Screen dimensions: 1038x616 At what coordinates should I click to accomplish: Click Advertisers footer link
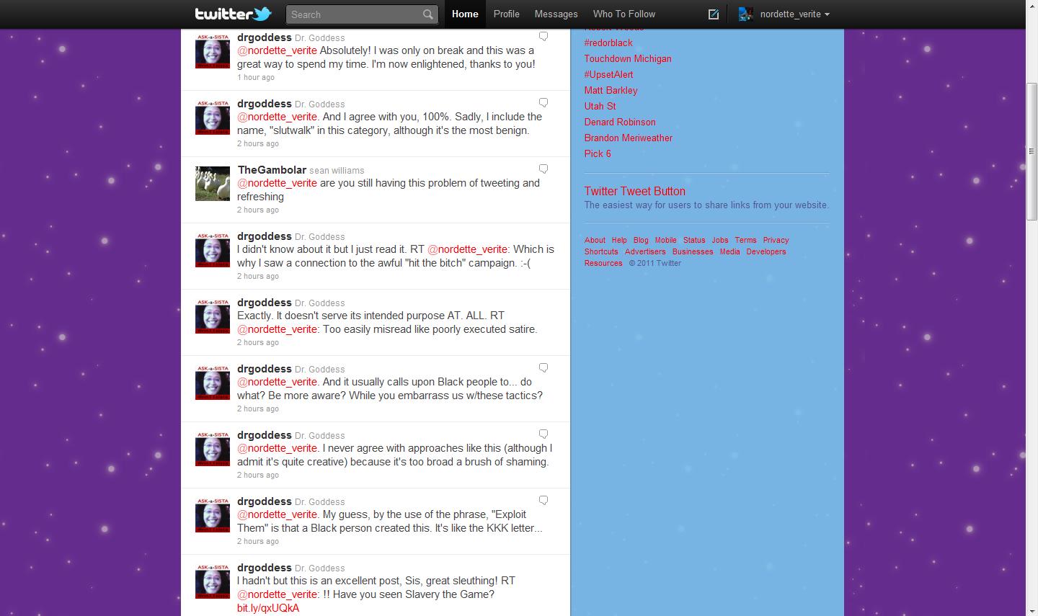click(x=645, y=251)
